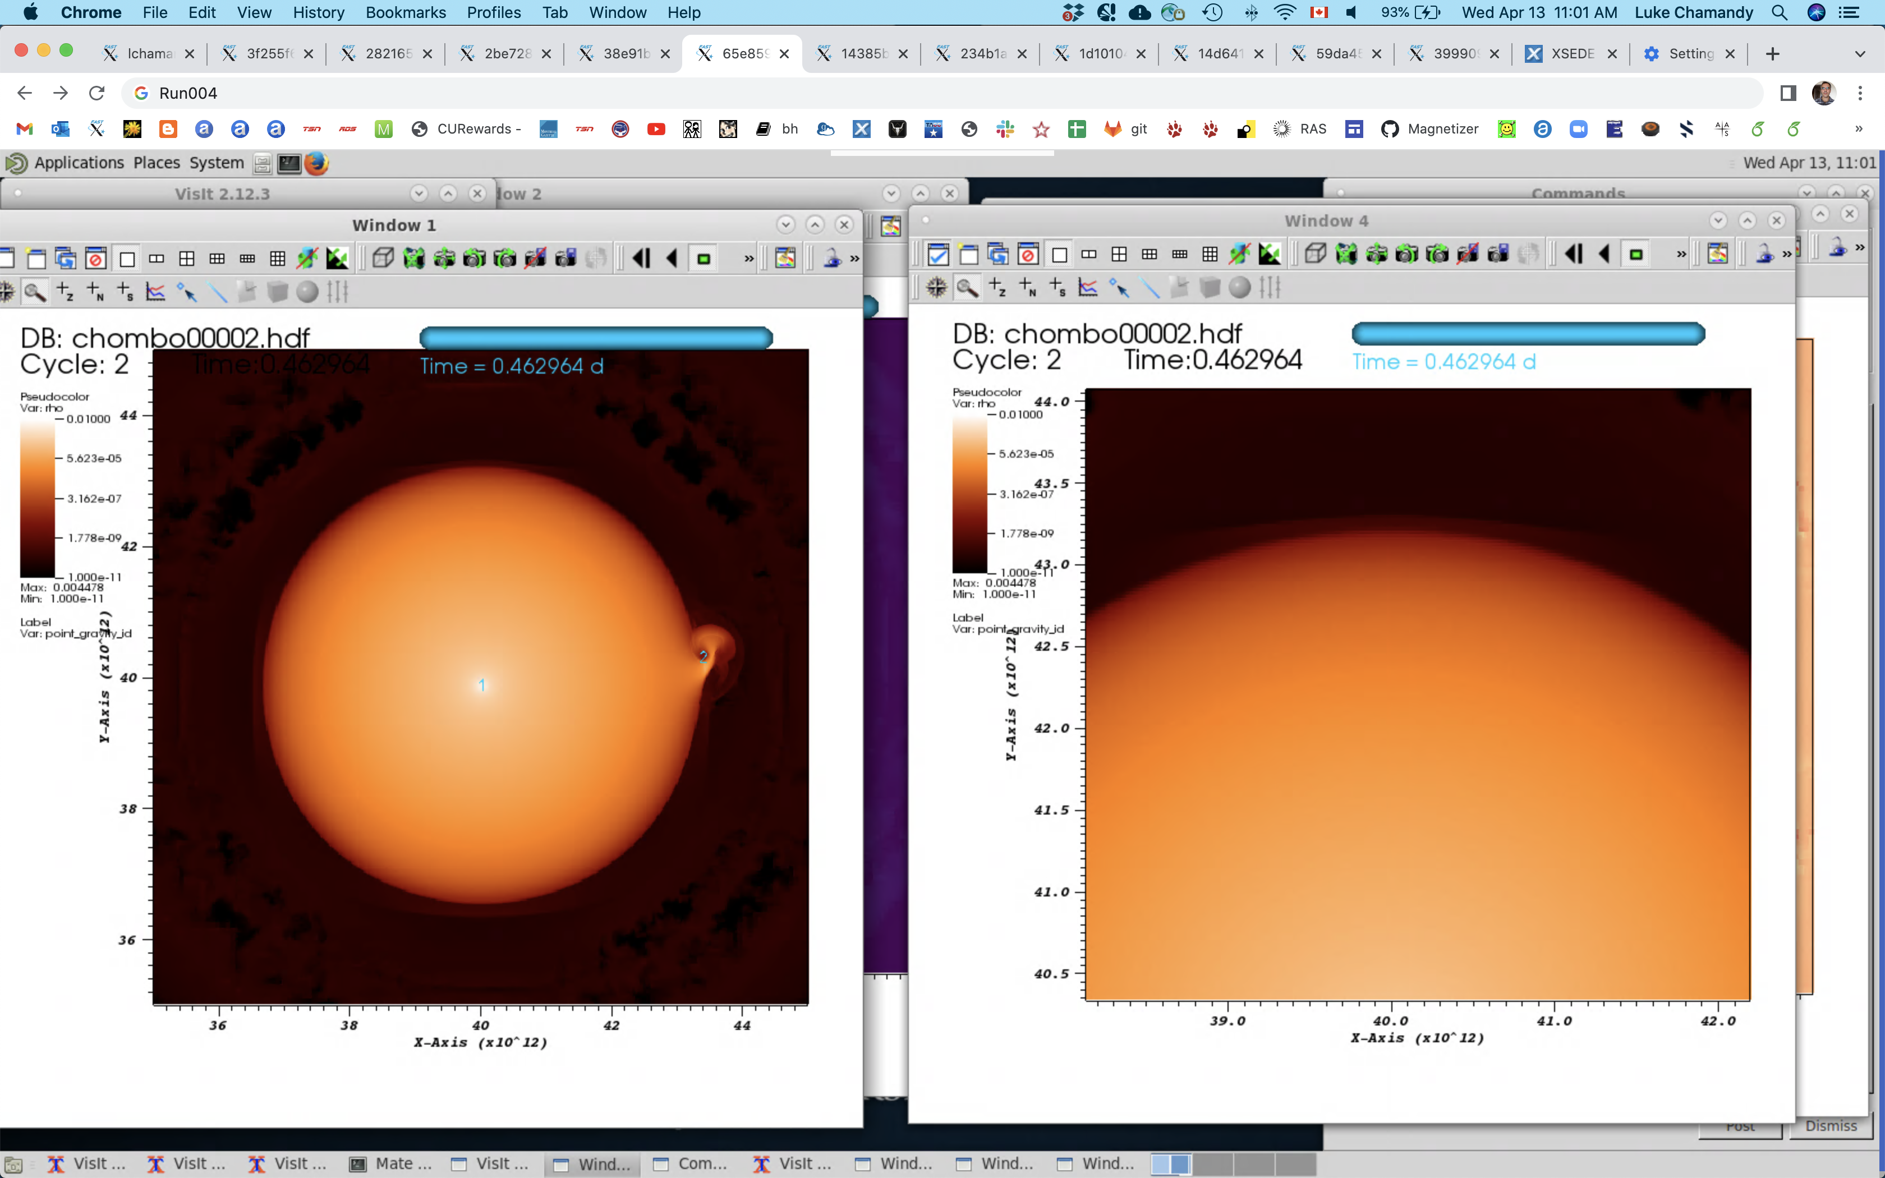Clone Window 1 with the clone-window icon
Image resolution: width=1885 pixels, height=1178 pixels.
coord(66,259)
